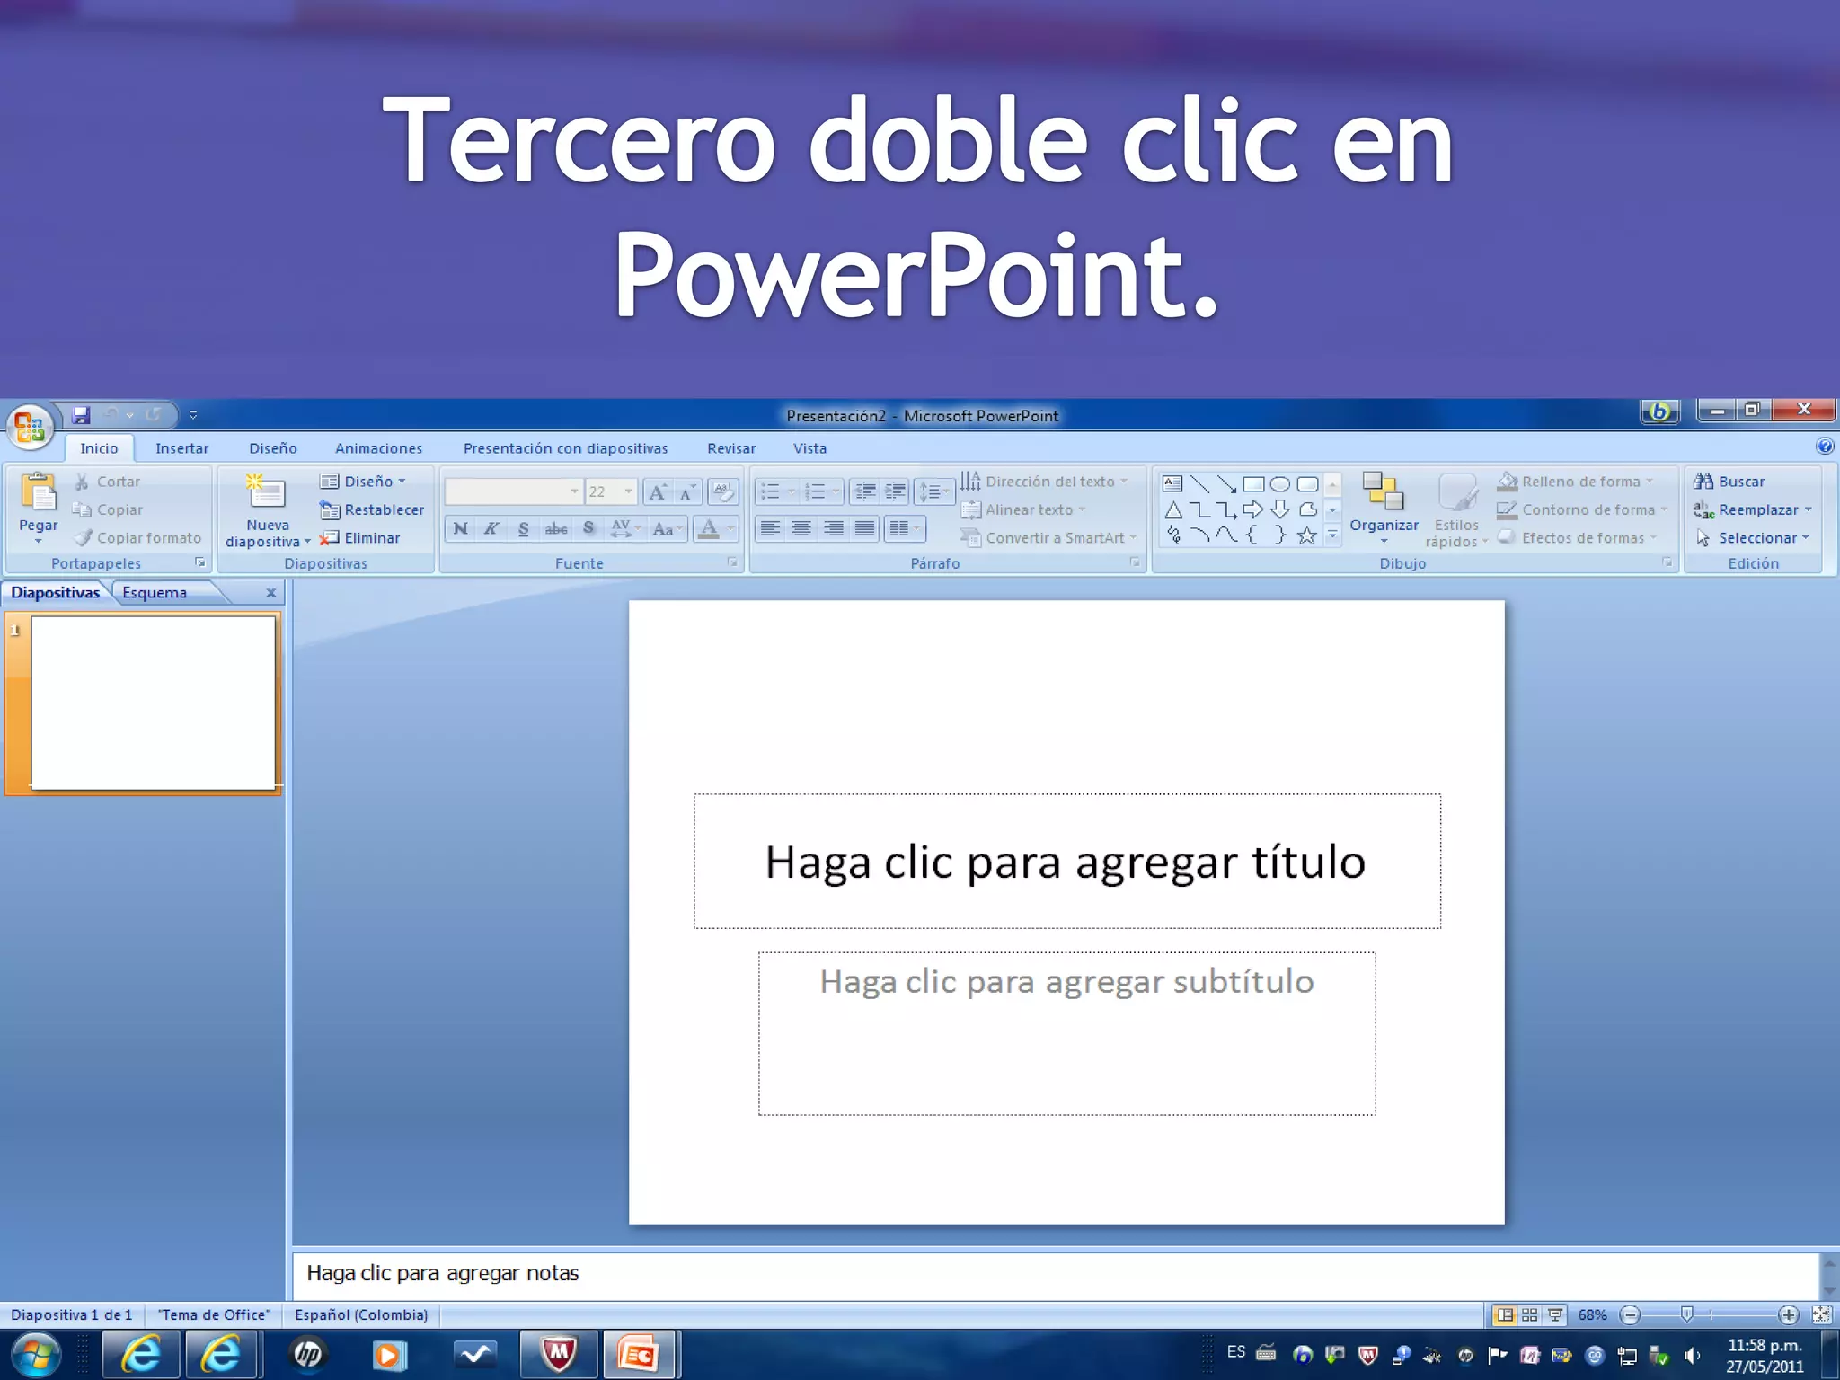Viewport: 1840px width, 1380px height.
Task: Open the Relleno de forma dropdown
Action: [1575, 481]
